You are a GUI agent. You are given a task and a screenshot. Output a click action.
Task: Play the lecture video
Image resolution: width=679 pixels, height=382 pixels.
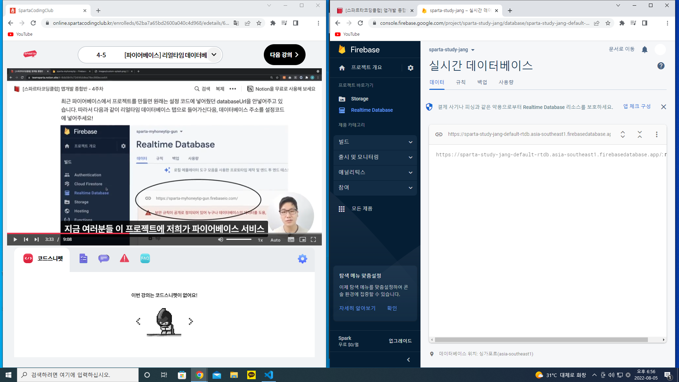(15, 239)
